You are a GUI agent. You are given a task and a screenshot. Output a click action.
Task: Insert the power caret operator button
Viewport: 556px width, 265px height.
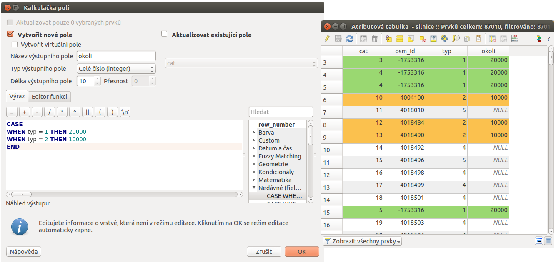[75, 112]
